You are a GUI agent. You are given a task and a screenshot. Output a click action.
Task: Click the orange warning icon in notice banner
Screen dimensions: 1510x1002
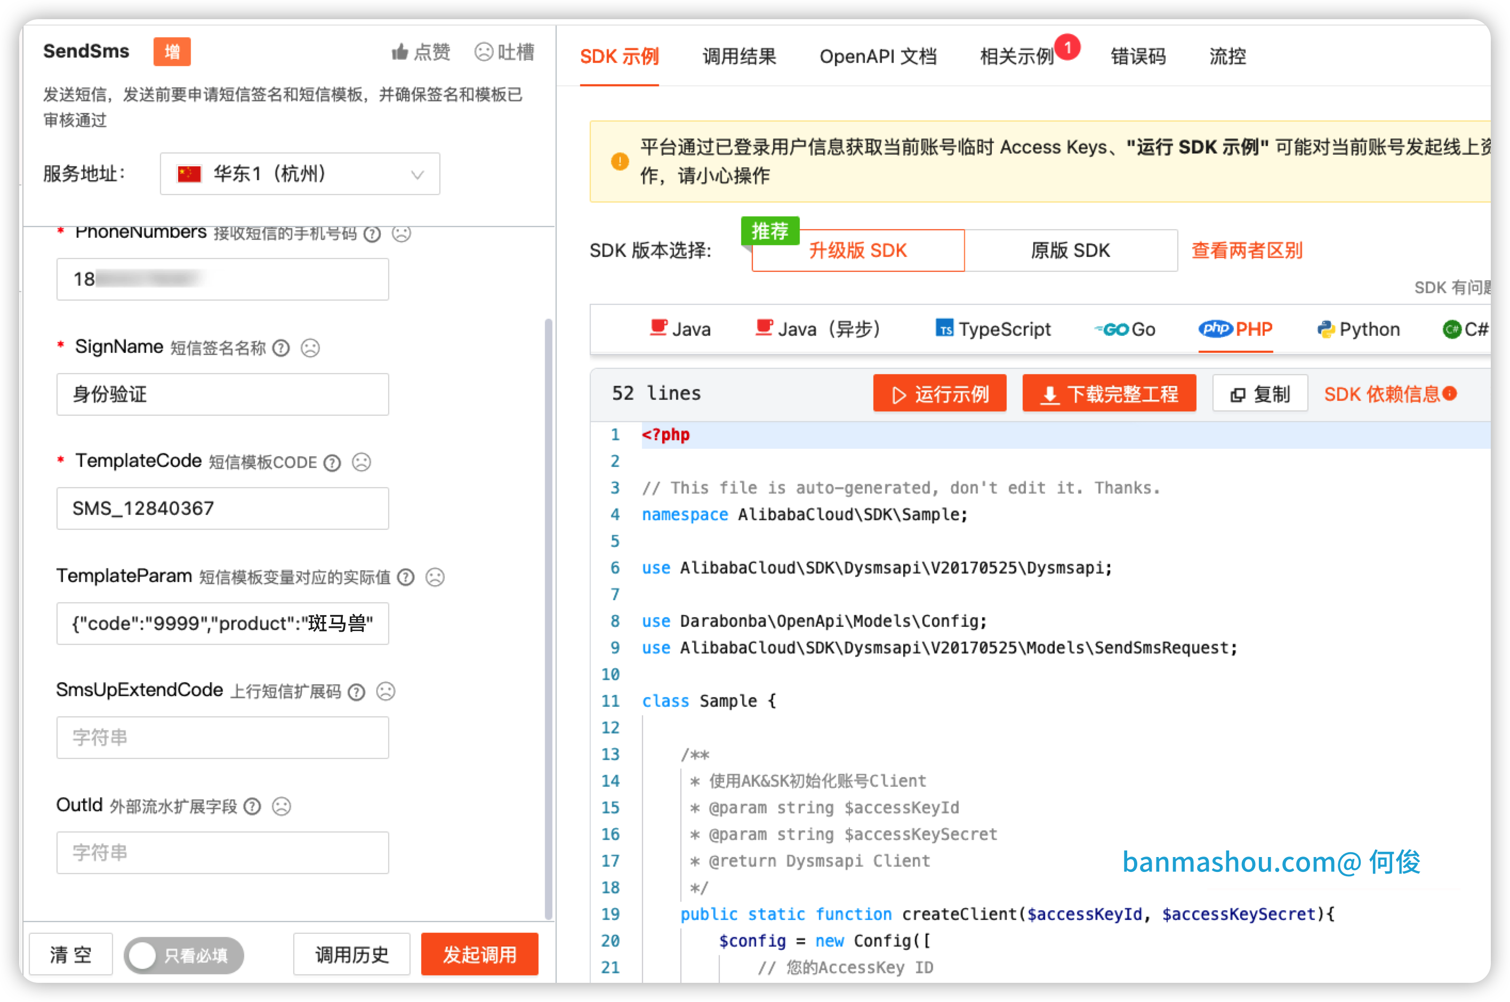point(620,161)
